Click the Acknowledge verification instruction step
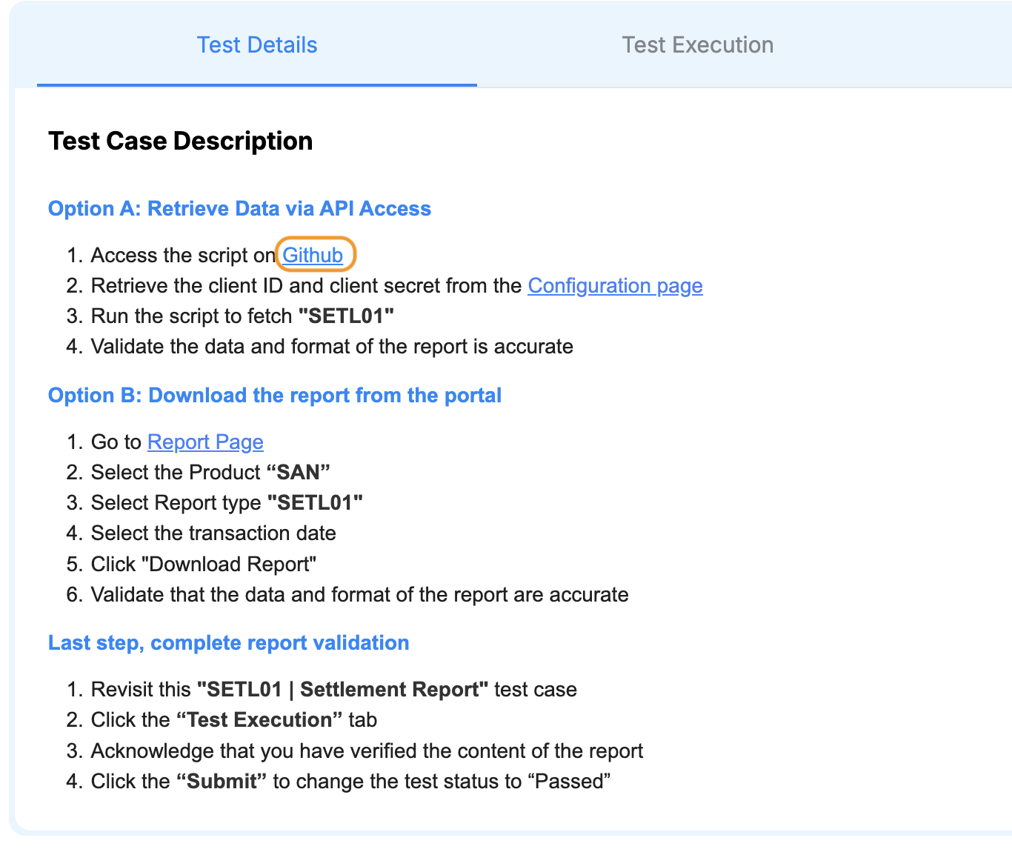 pos(367,751)
